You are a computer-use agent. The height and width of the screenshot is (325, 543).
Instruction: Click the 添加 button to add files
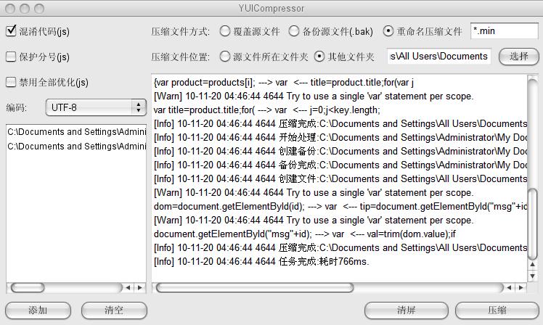[38, 310]
